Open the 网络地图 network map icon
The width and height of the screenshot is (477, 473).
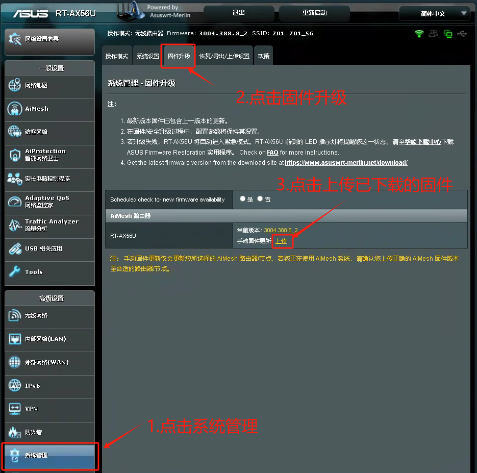(15, 85)
